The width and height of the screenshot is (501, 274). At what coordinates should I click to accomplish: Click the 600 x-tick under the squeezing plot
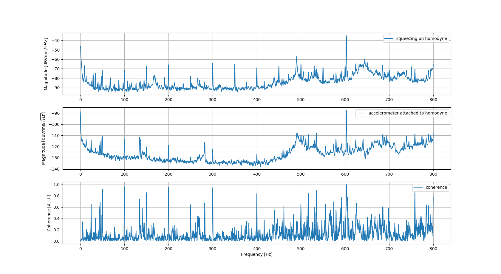[x=345, y=100]
